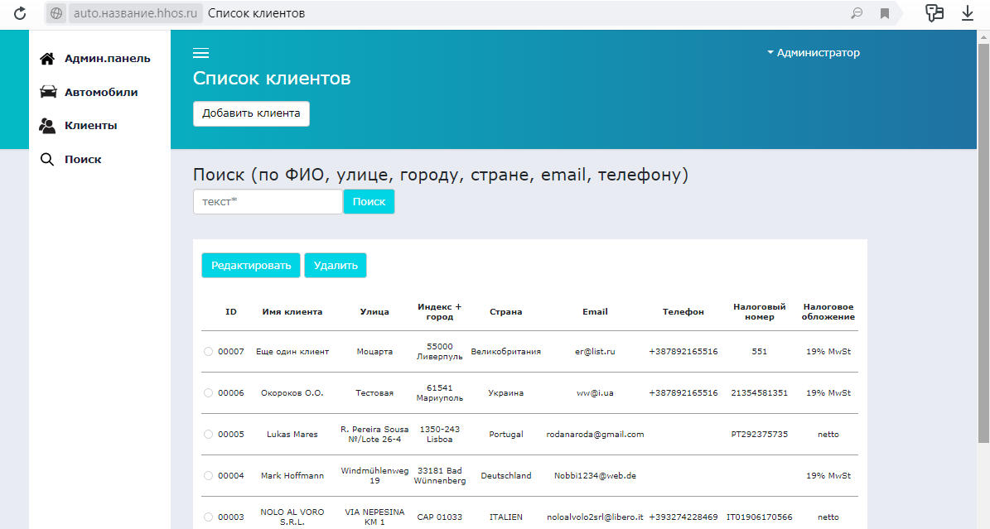Click country Великобритания cell
Screen dimensions: 990x529
[x=505, y=352]
